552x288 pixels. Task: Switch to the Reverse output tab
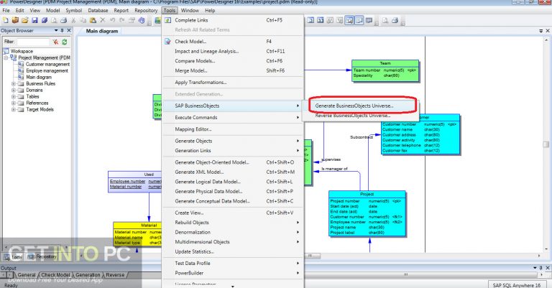coord(116,274)
